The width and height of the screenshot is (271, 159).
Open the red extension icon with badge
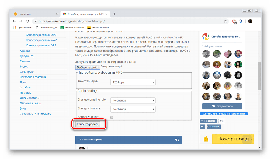234,21
